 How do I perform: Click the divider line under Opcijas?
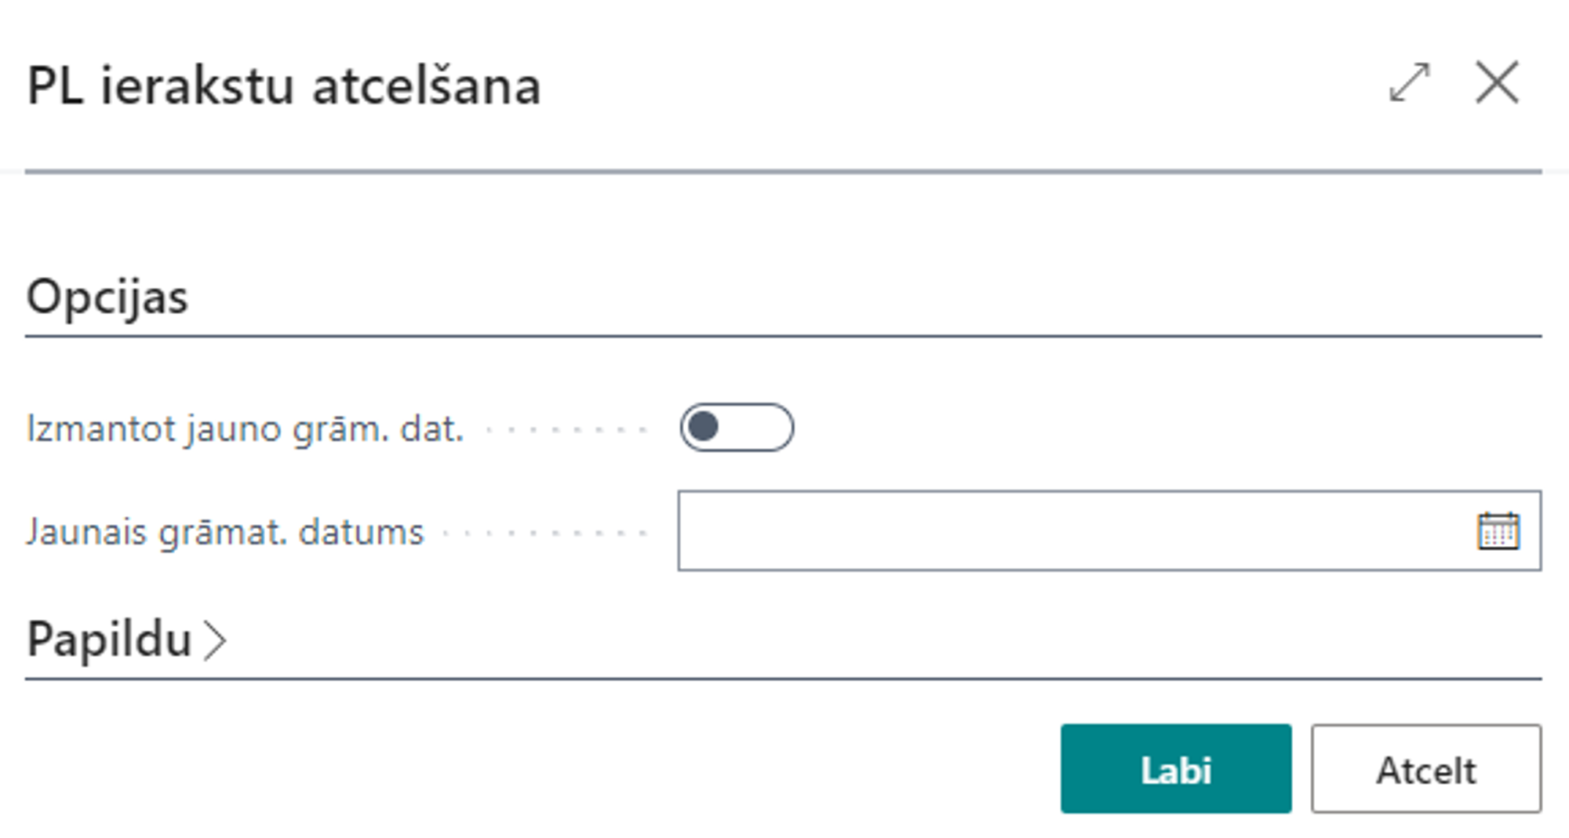coord(783,337)
